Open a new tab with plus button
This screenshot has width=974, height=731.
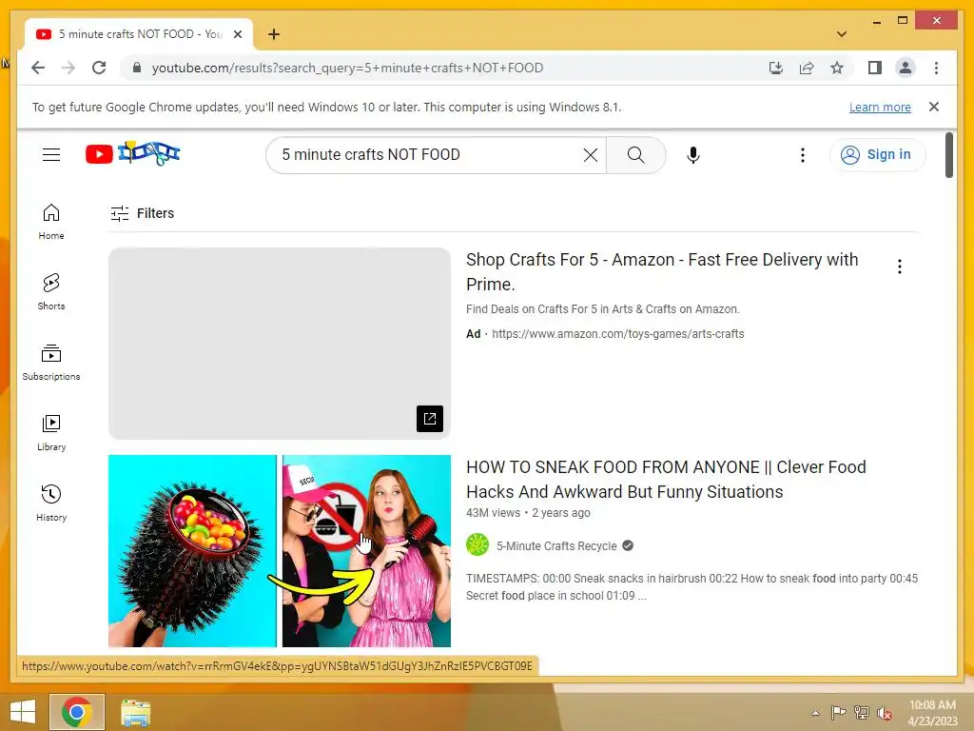(x=274, y=34)
